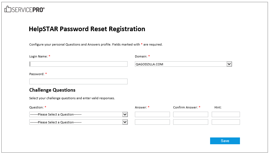The width and height of the screenshot is (269, 154).
Task: Click the first Answer field
Action: pyautogui.click(x=152, y=114)
